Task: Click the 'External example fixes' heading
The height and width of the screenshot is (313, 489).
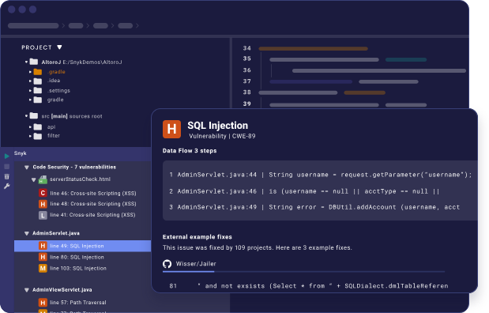Action: pos(197,237)
